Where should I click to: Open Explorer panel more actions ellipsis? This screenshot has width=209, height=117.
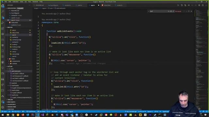pos(29,5)
